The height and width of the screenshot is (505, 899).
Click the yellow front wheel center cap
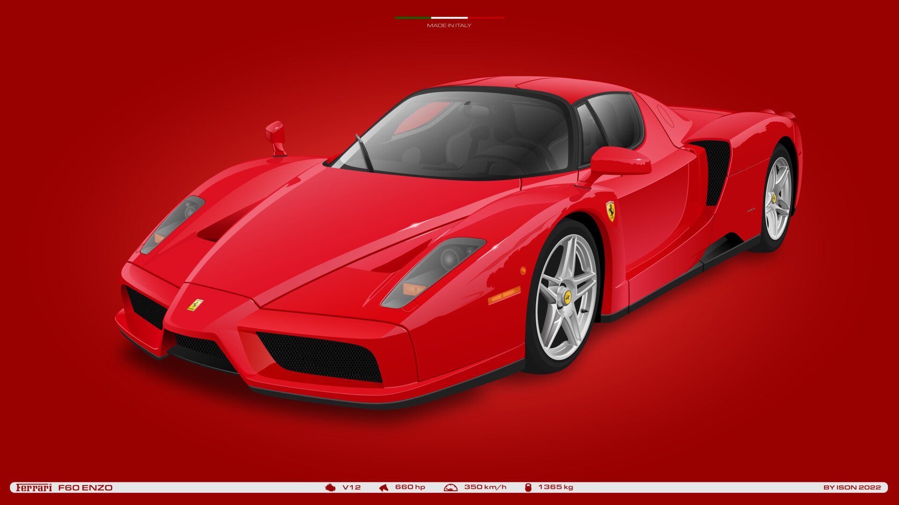[567, 296]
